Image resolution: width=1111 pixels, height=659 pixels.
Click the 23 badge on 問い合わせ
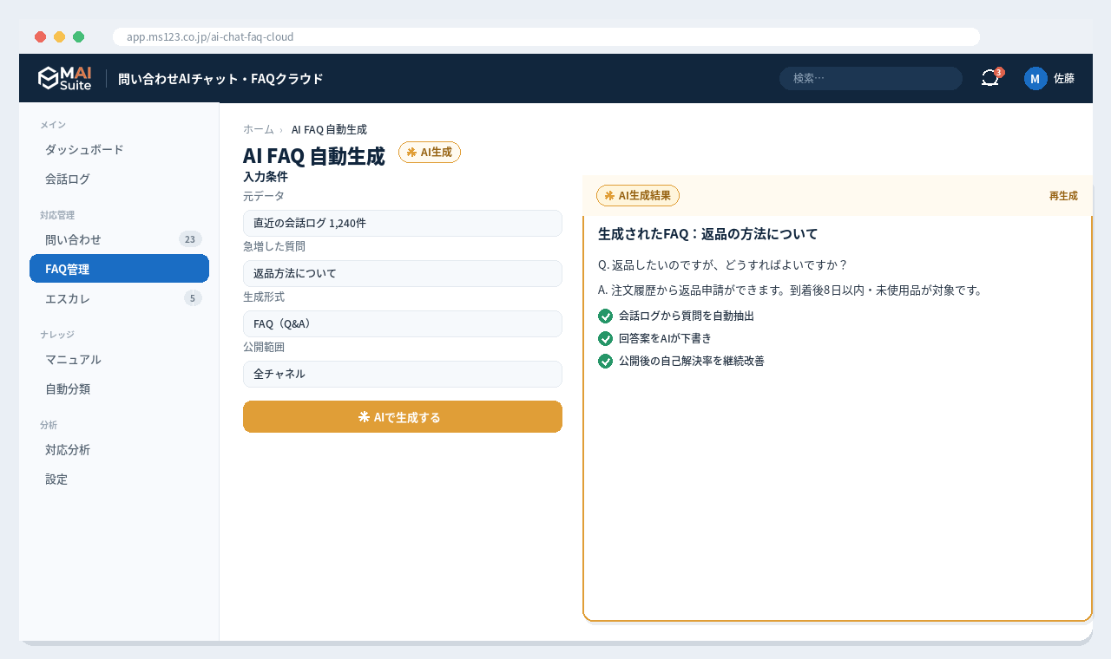click(190, 239)
